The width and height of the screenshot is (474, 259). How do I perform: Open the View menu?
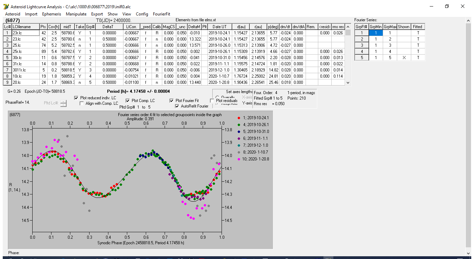(127, 14)
